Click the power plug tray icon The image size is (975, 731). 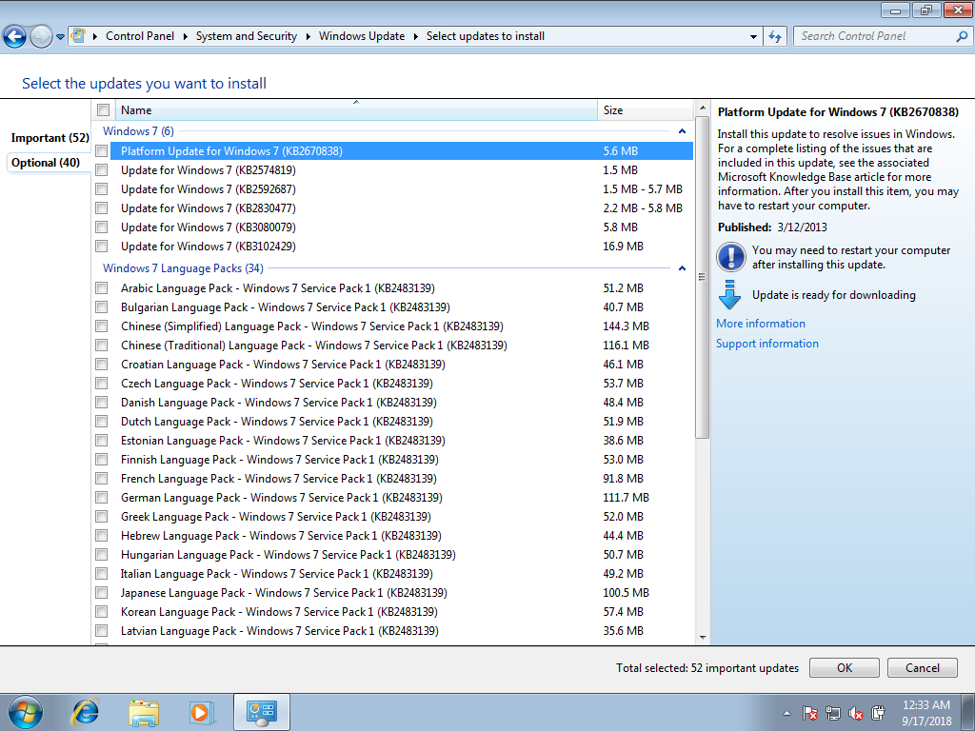[x=878, y=713]
